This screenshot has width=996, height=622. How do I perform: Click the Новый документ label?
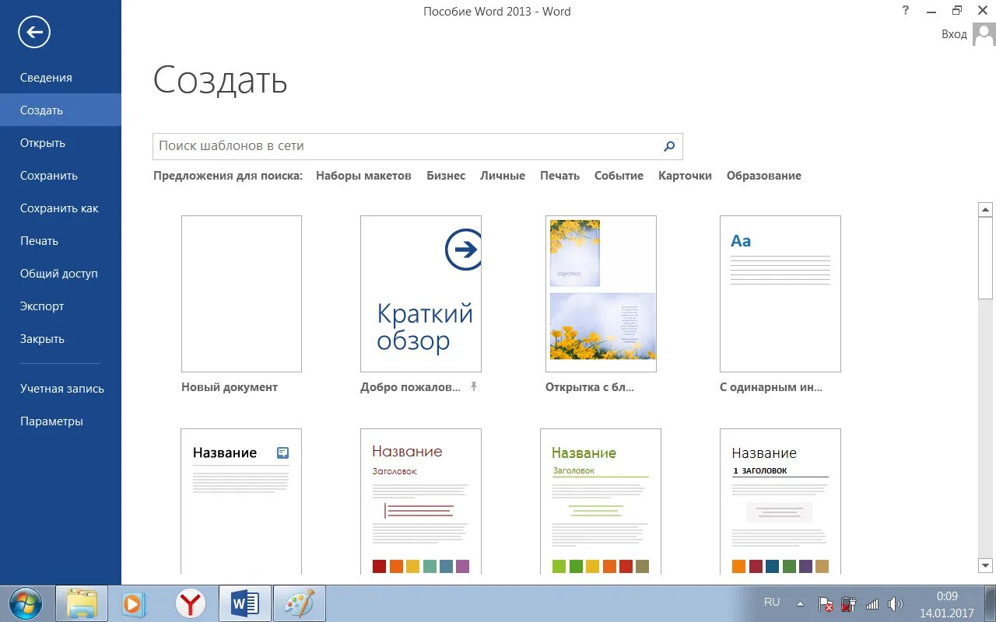click(x=230, y=387)
